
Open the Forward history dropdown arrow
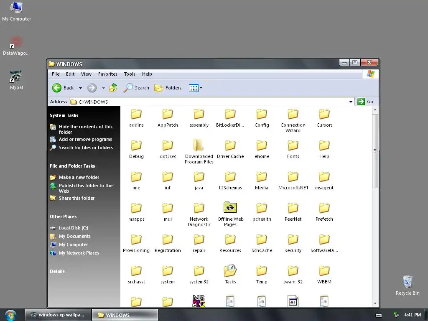(103, 88)
